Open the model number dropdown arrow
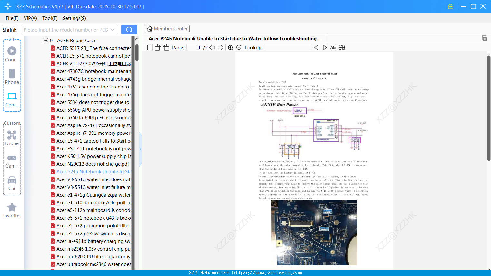Viewport: 491px width, 276px height. click(113, 30)
